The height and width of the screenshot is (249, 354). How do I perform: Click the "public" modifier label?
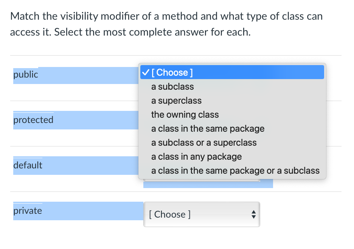(x=26, y=75)
